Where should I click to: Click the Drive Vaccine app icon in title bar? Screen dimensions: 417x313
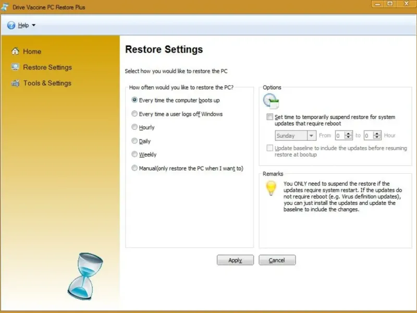pos(5,7)
